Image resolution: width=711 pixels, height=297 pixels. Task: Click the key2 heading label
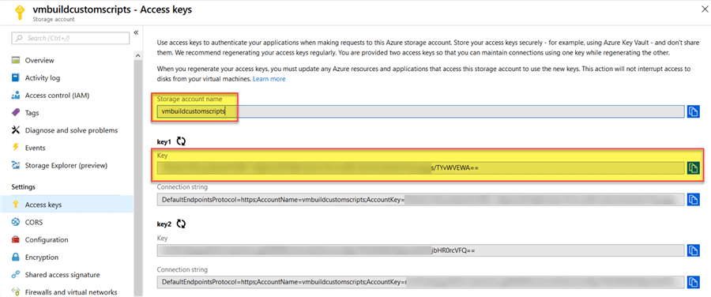pos(164,224)
